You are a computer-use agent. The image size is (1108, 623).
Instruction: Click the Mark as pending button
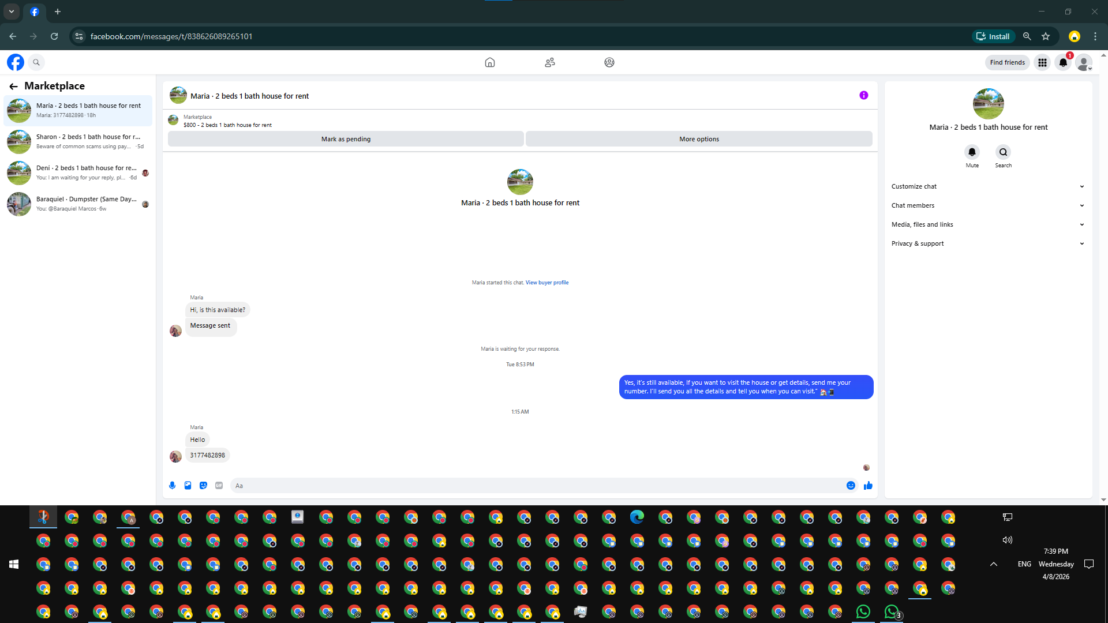click(x=346, y=139)
